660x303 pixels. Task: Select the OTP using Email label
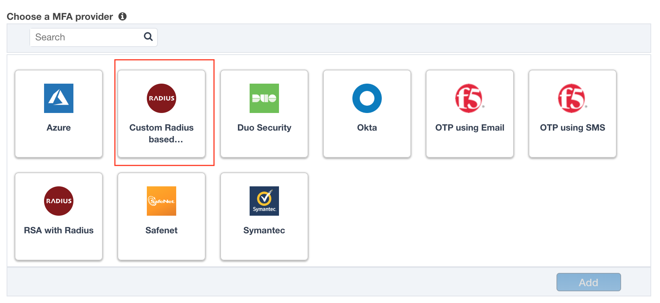tap(470, 128)
